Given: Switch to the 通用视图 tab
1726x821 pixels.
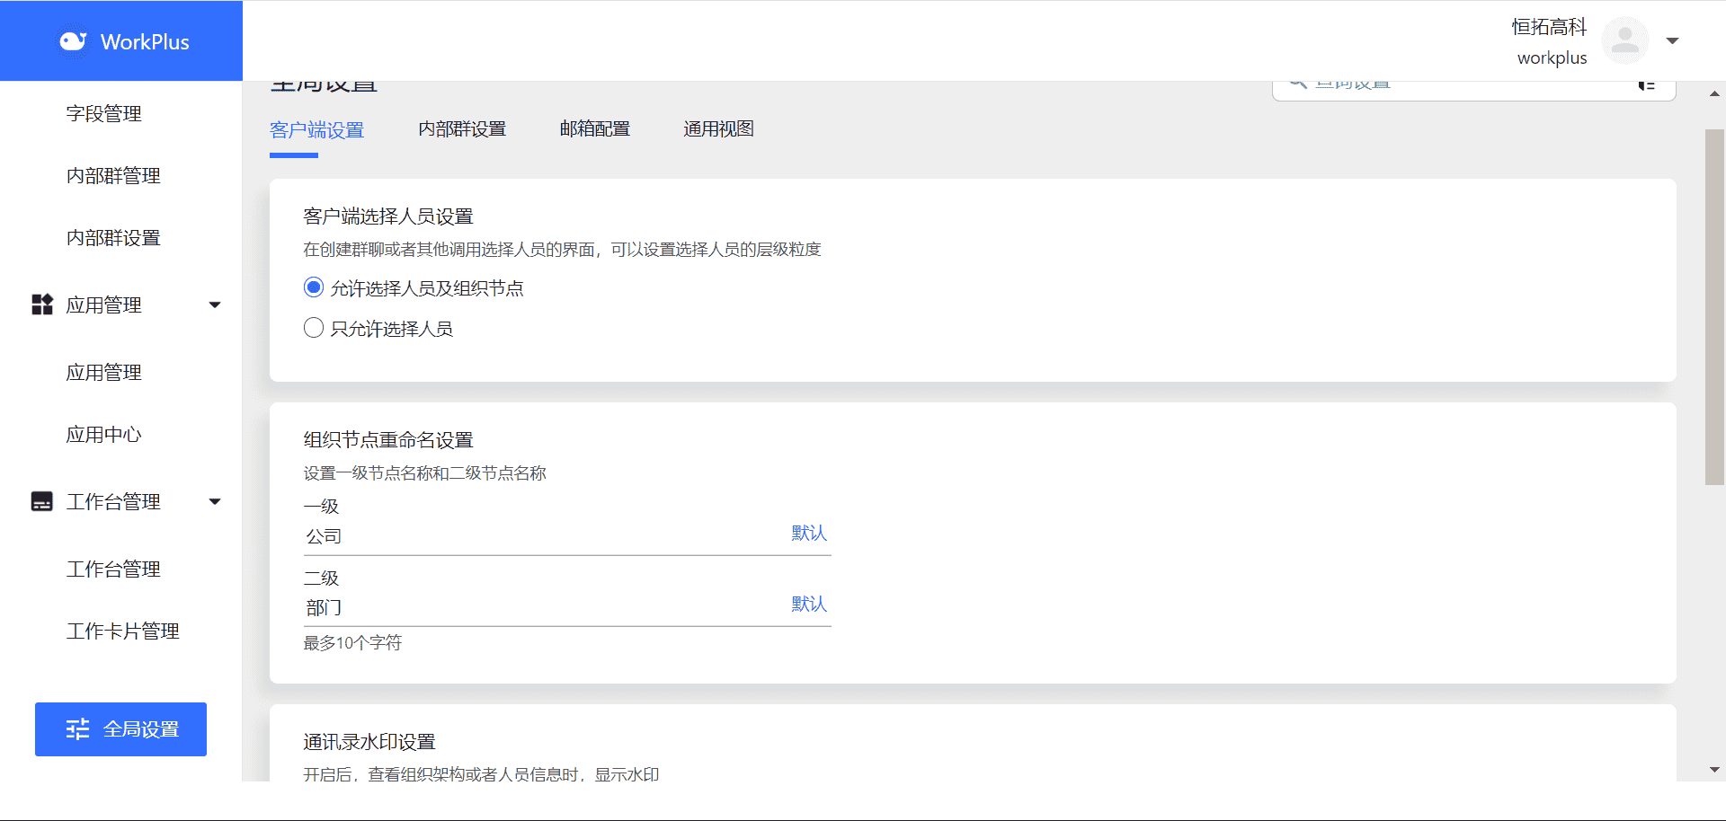Looking at the screenshot, I should (x=718, y=129).
